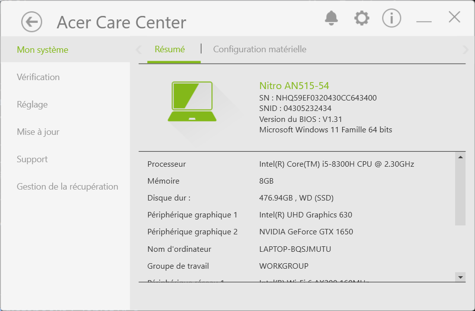Click Intel UHD Graphics 630 value
The height and width of the screenshot is (311, 475).
pos(306,215)
